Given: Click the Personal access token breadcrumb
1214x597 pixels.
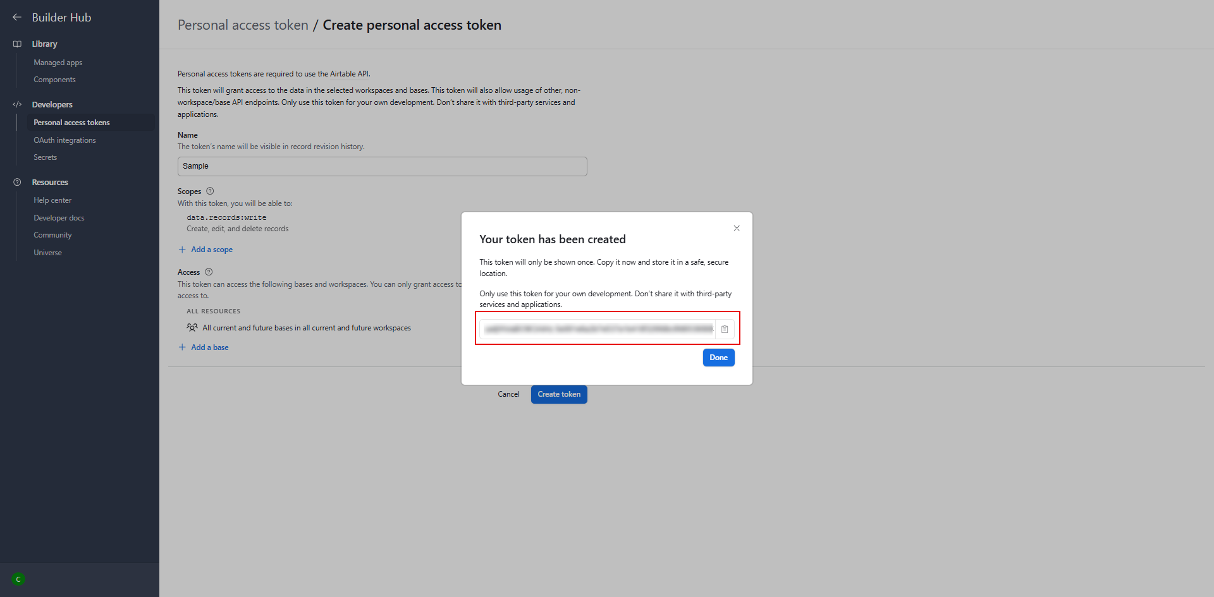Looking at the screenshot, I should [243, 25].
